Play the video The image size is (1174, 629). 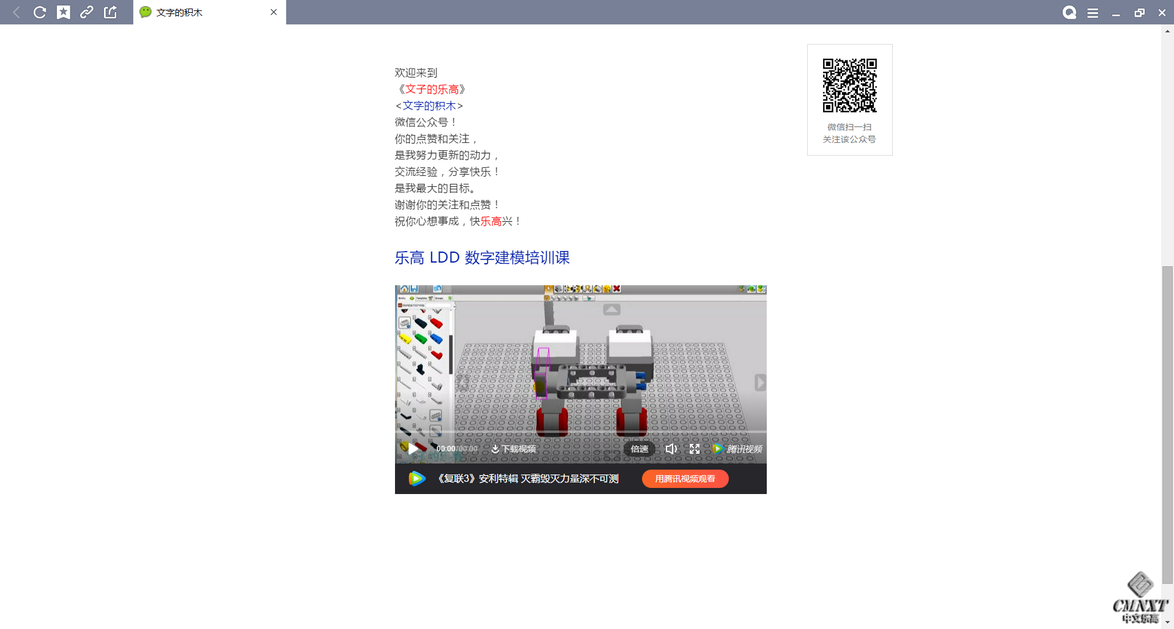(413, 449)
